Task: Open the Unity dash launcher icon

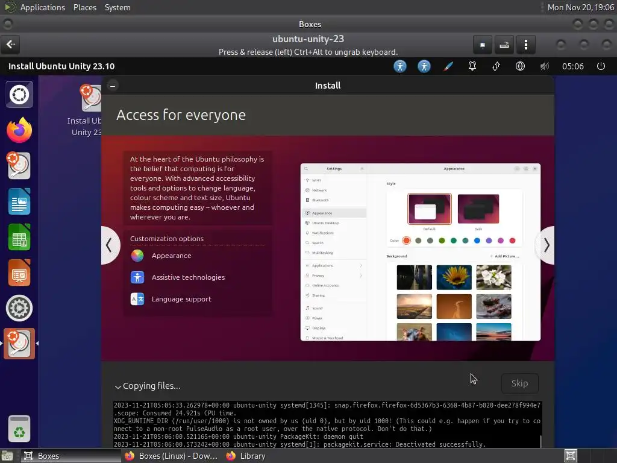Action: point(19,95)
